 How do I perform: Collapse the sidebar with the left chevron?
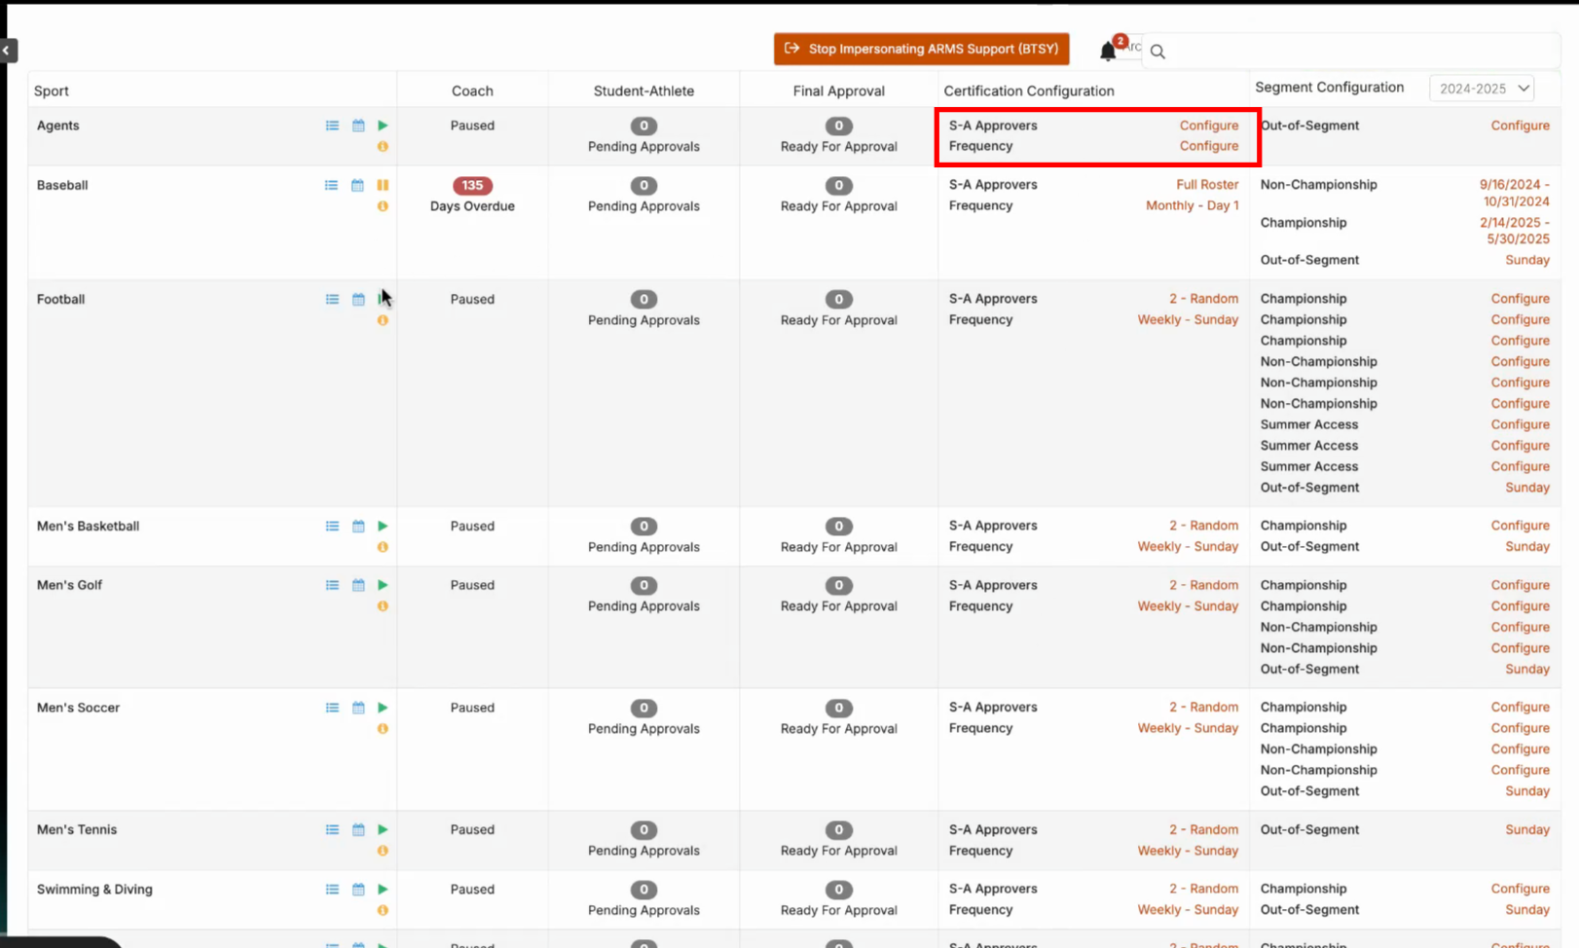[x=8, y=51]
